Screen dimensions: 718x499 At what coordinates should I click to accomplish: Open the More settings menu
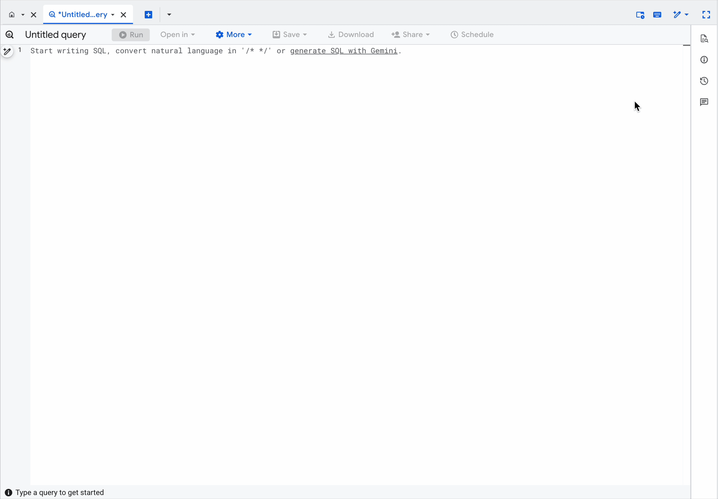pyautogui.click(x=233, y=35)
